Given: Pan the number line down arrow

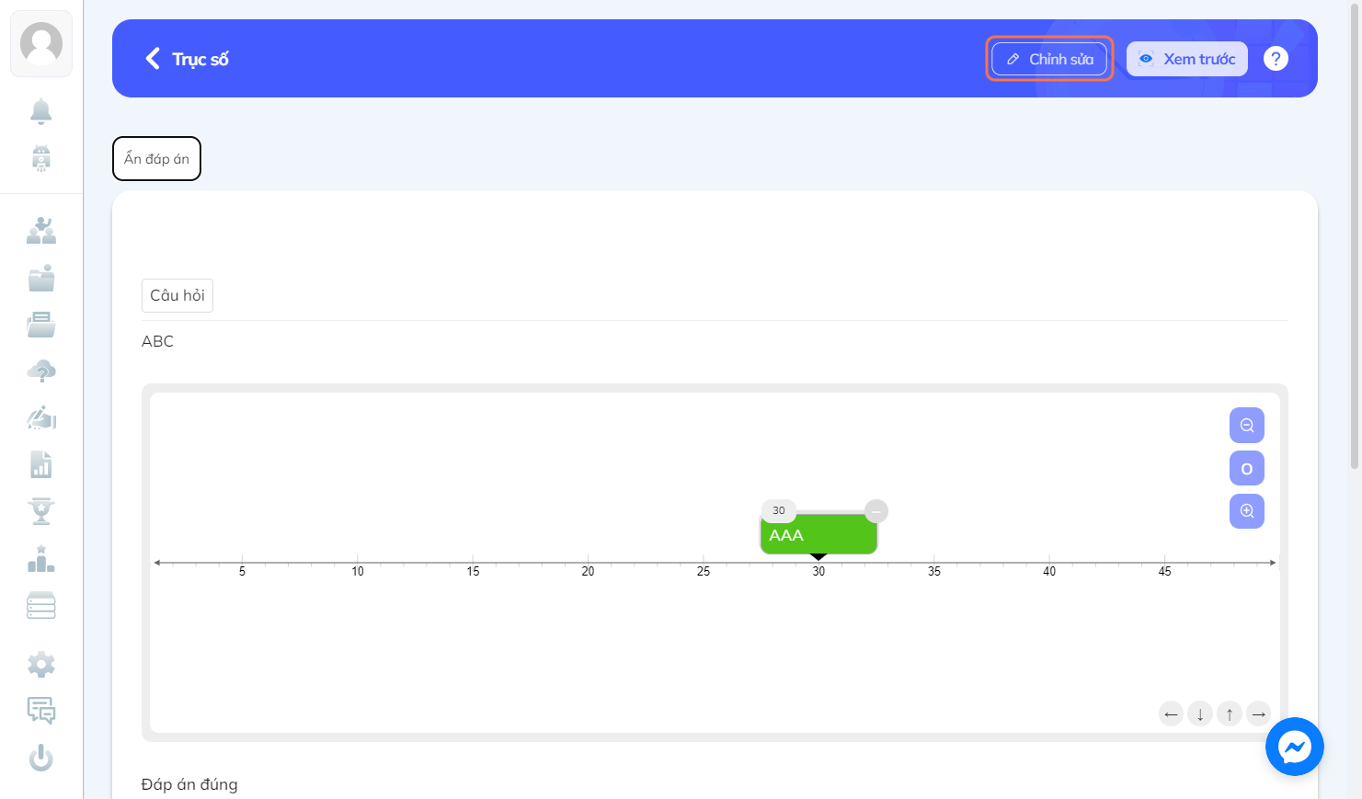Looking at the screenshot, I should (1200, 713).
